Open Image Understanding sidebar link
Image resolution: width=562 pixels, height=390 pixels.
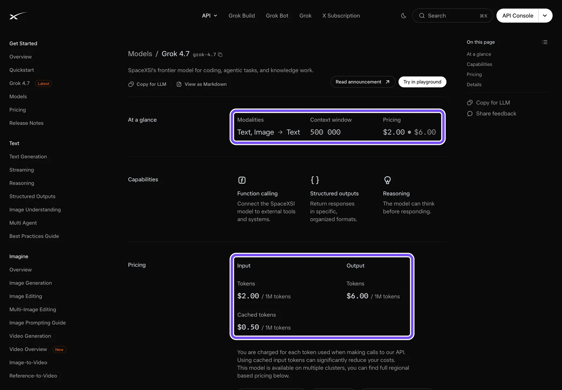coord(35,210)
